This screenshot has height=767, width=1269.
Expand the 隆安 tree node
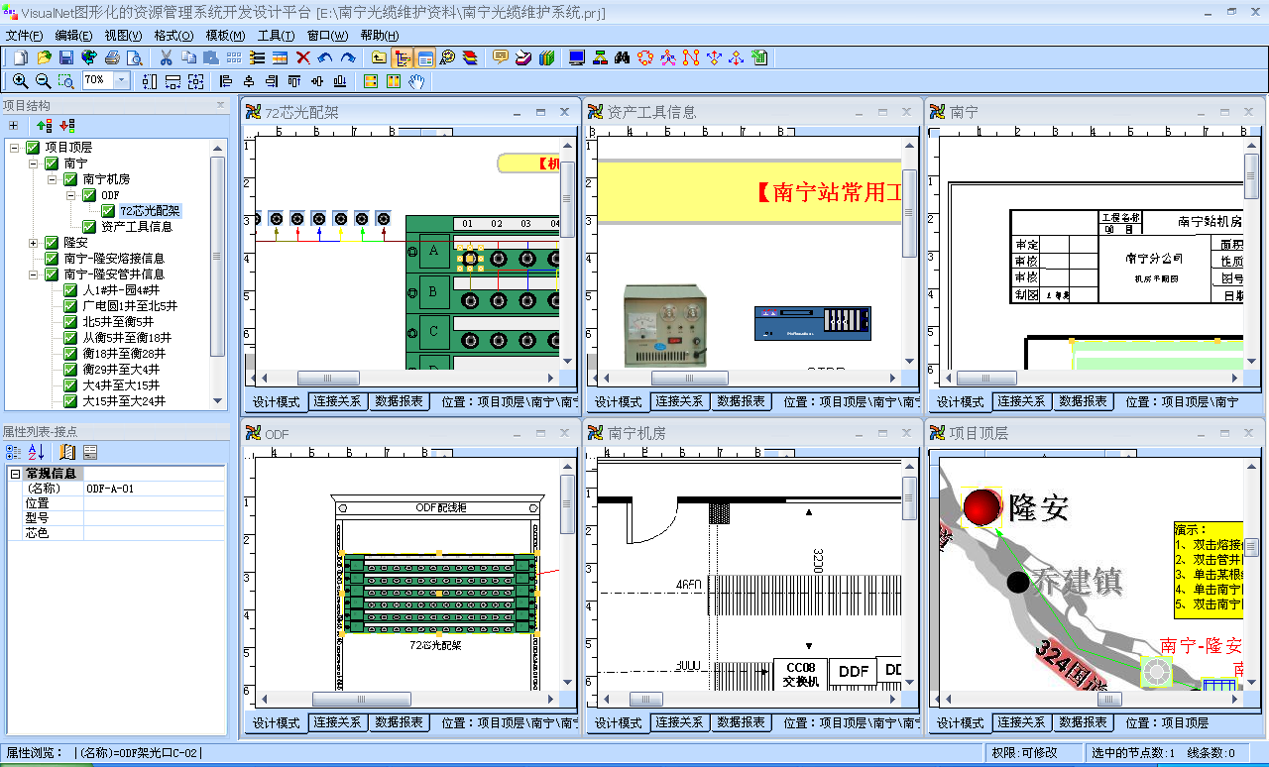(34, 243)
